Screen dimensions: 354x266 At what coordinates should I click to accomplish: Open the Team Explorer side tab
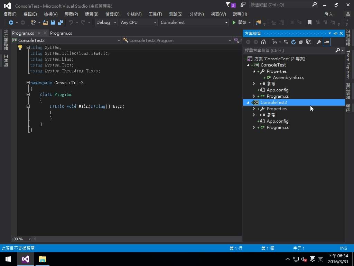348,64
